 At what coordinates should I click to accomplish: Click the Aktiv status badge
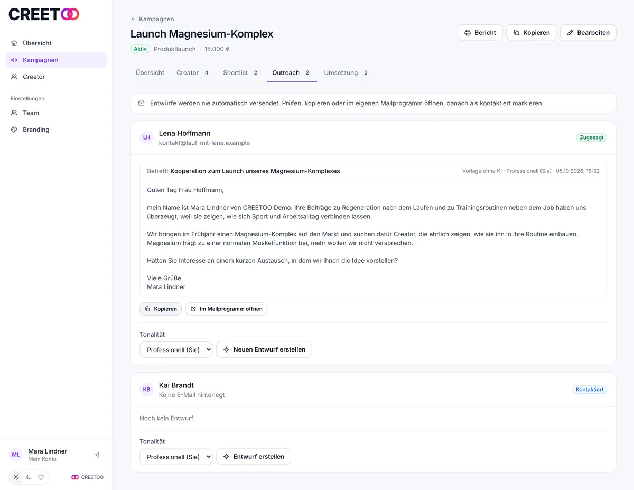tap(140, 49)
